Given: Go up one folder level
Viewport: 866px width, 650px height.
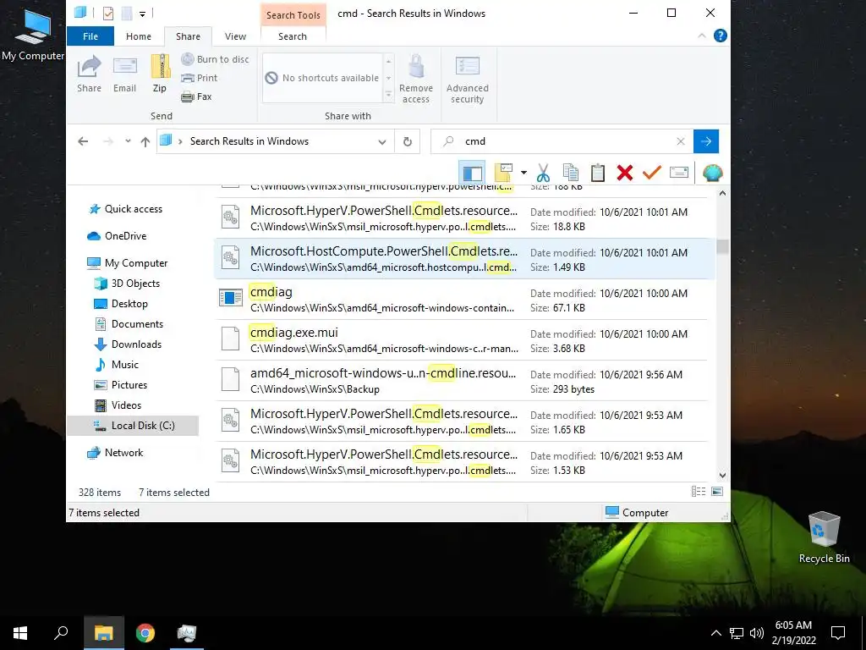Looking at the screenshot, I should point(145,141).
